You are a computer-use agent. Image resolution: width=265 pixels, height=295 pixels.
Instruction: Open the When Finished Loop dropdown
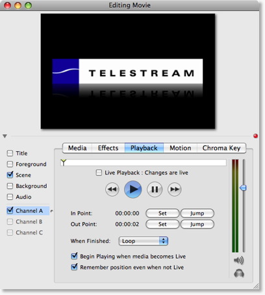[144, 241]
